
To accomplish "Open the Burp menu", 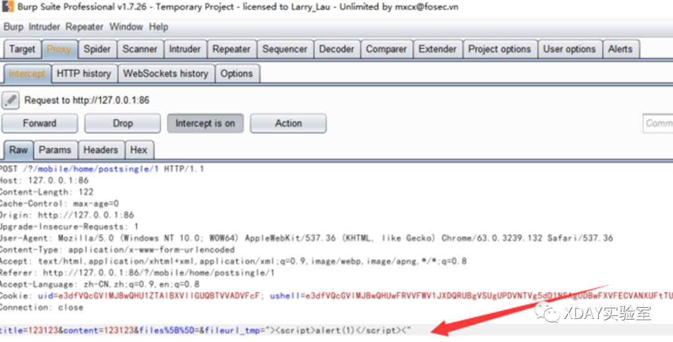I will (13, 27).
